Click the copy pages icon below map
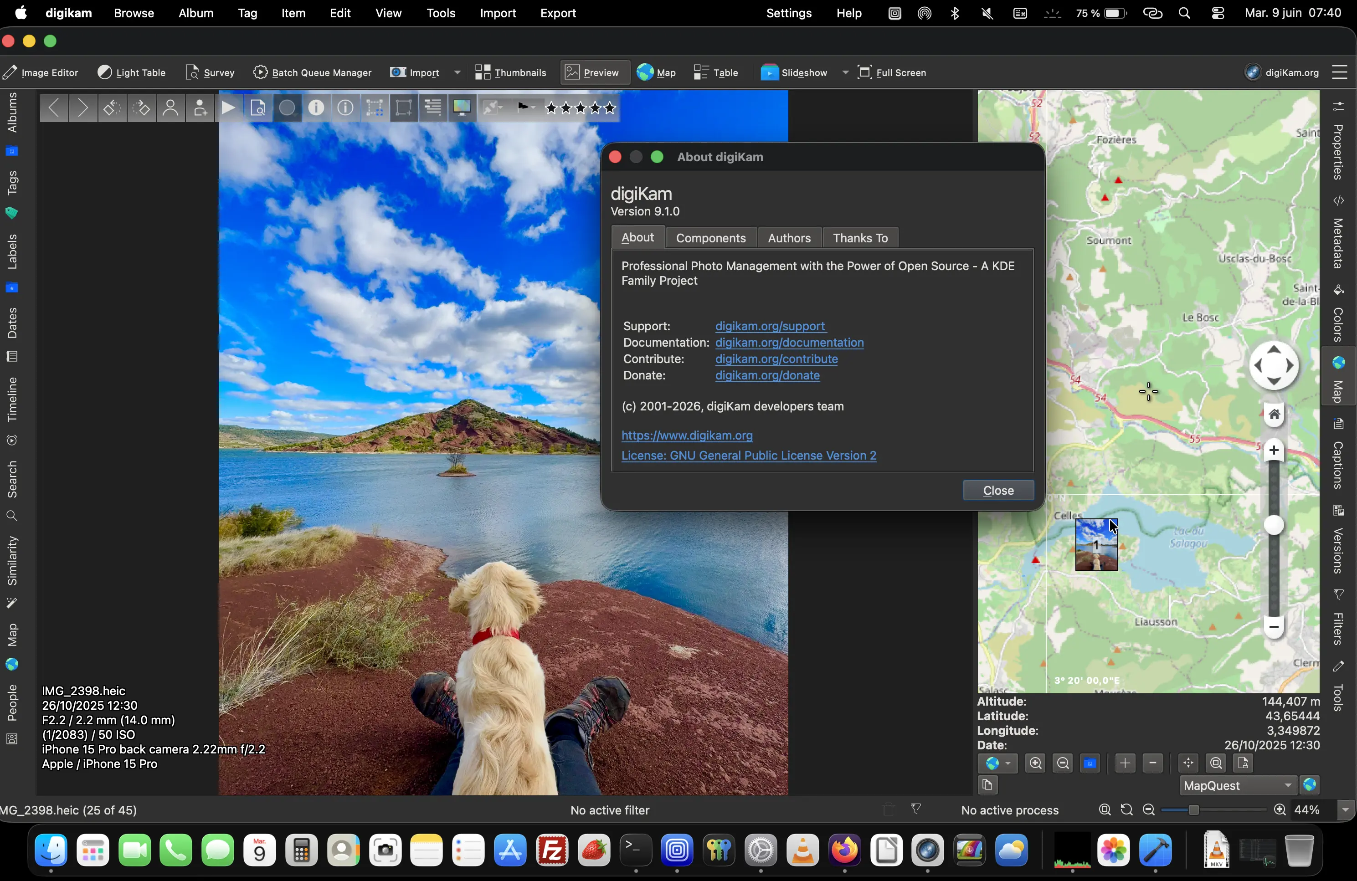This screenshot has width=1357, height=881. click(x=988, y=785)
